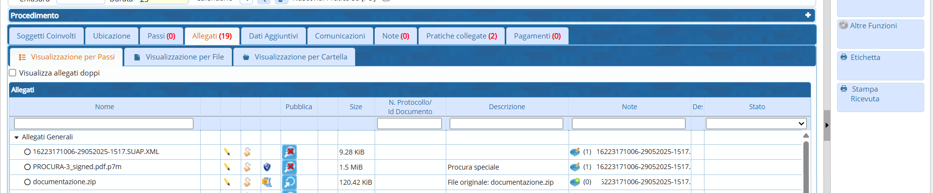Click the publish arrow icon for documentazione.zip
Screen dimensions: 933x193
tap(289, 182)
